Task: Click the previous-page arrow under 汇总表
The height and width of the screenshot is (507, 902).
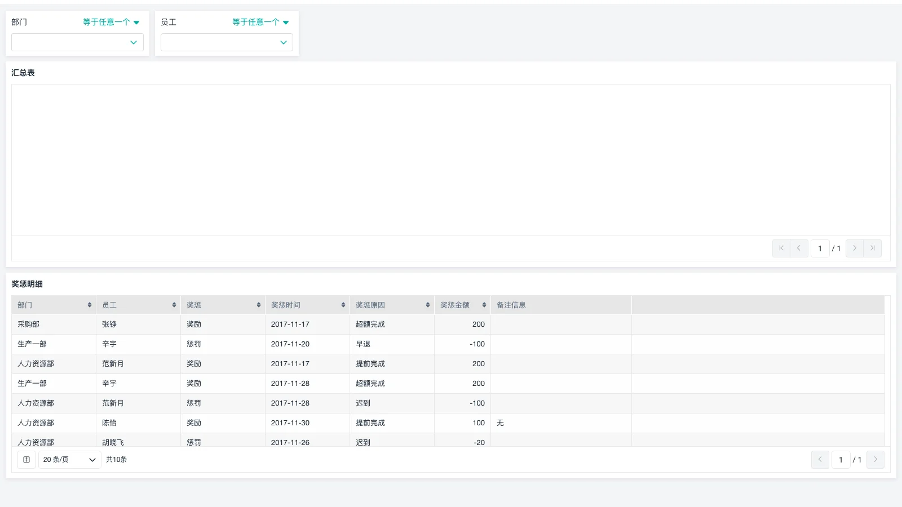Action: 799,248
